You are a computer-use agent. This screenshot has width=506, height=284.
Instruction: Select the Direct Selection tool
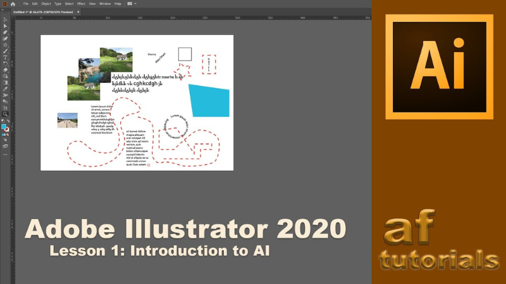[5, 25]
